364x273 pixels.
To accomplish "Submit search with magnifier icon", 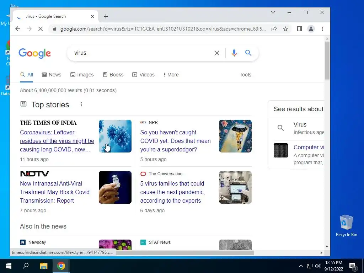I will 248,53.
